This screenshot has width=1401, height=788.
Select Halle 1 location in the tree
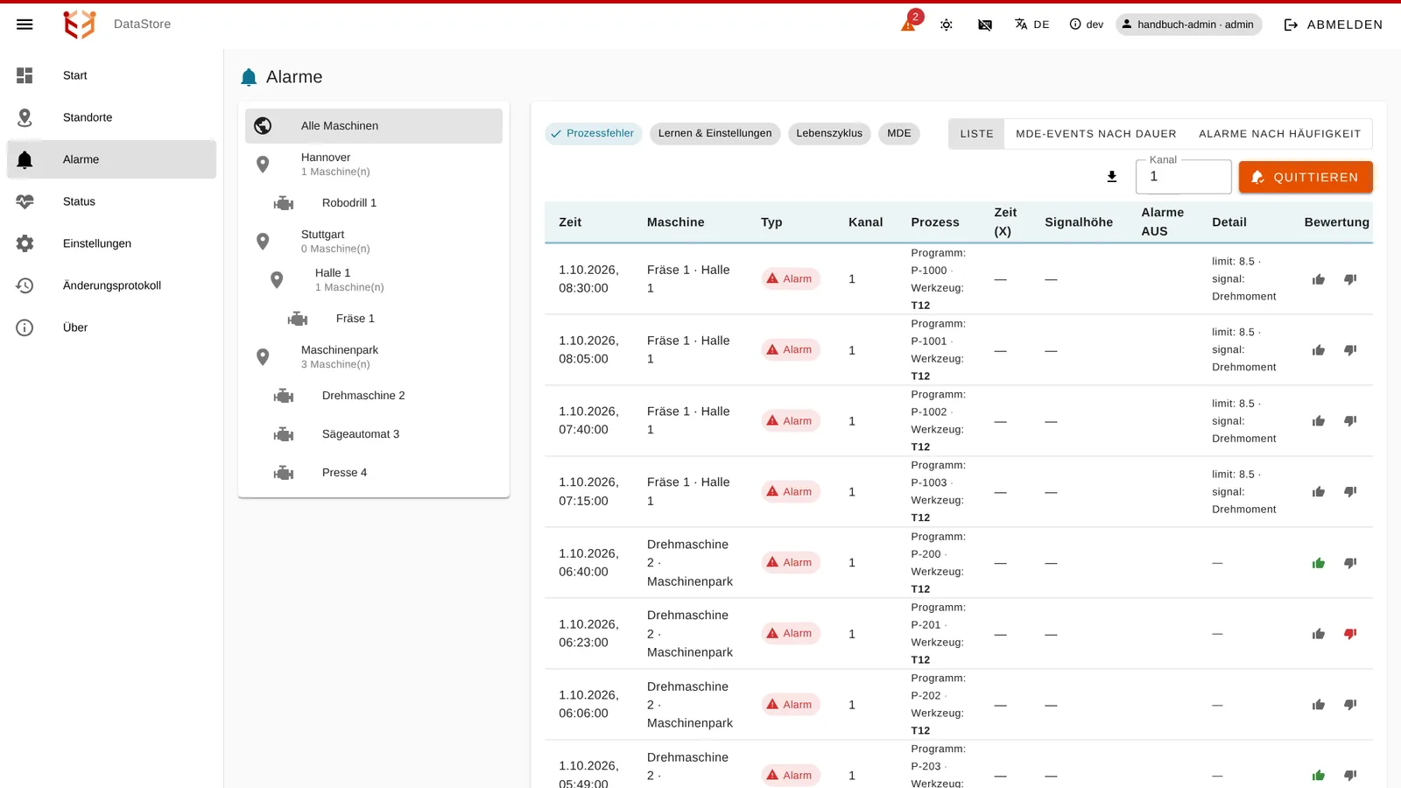pos(374,280)
